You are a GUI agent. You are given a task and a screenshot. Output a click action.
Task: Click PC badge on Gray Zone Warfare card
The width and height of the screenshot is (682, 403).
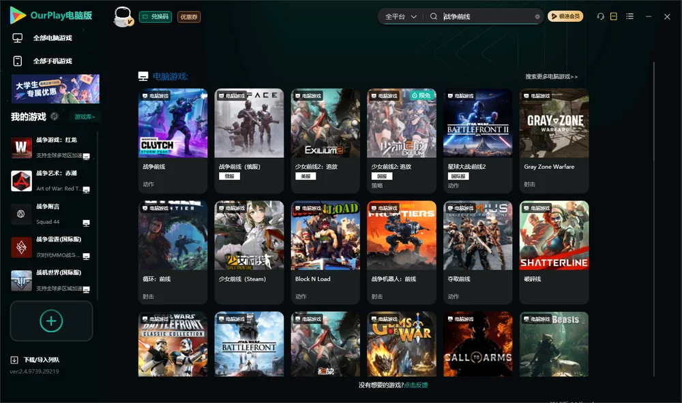(536, 95)
